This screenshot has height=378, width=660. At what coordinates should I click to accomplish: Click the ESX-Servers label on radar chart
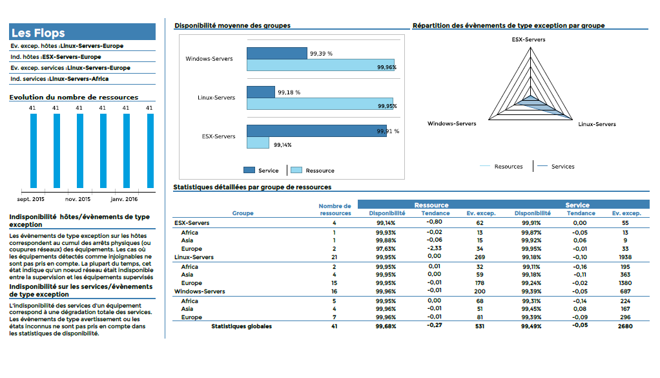pos(528,39)
